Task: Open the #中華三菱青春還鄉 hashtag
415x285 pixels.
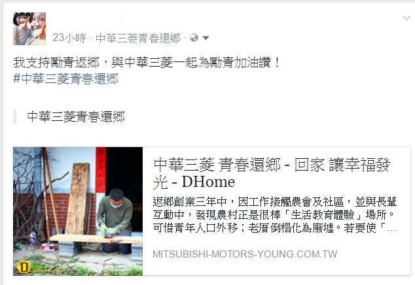Action: click(65, 79)
